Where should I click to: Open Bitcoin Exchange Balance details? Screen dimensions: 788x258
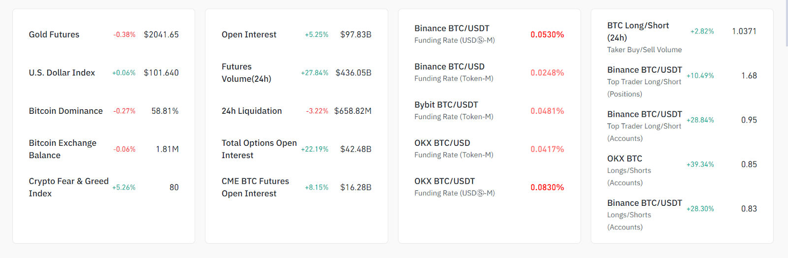[63, 149]
